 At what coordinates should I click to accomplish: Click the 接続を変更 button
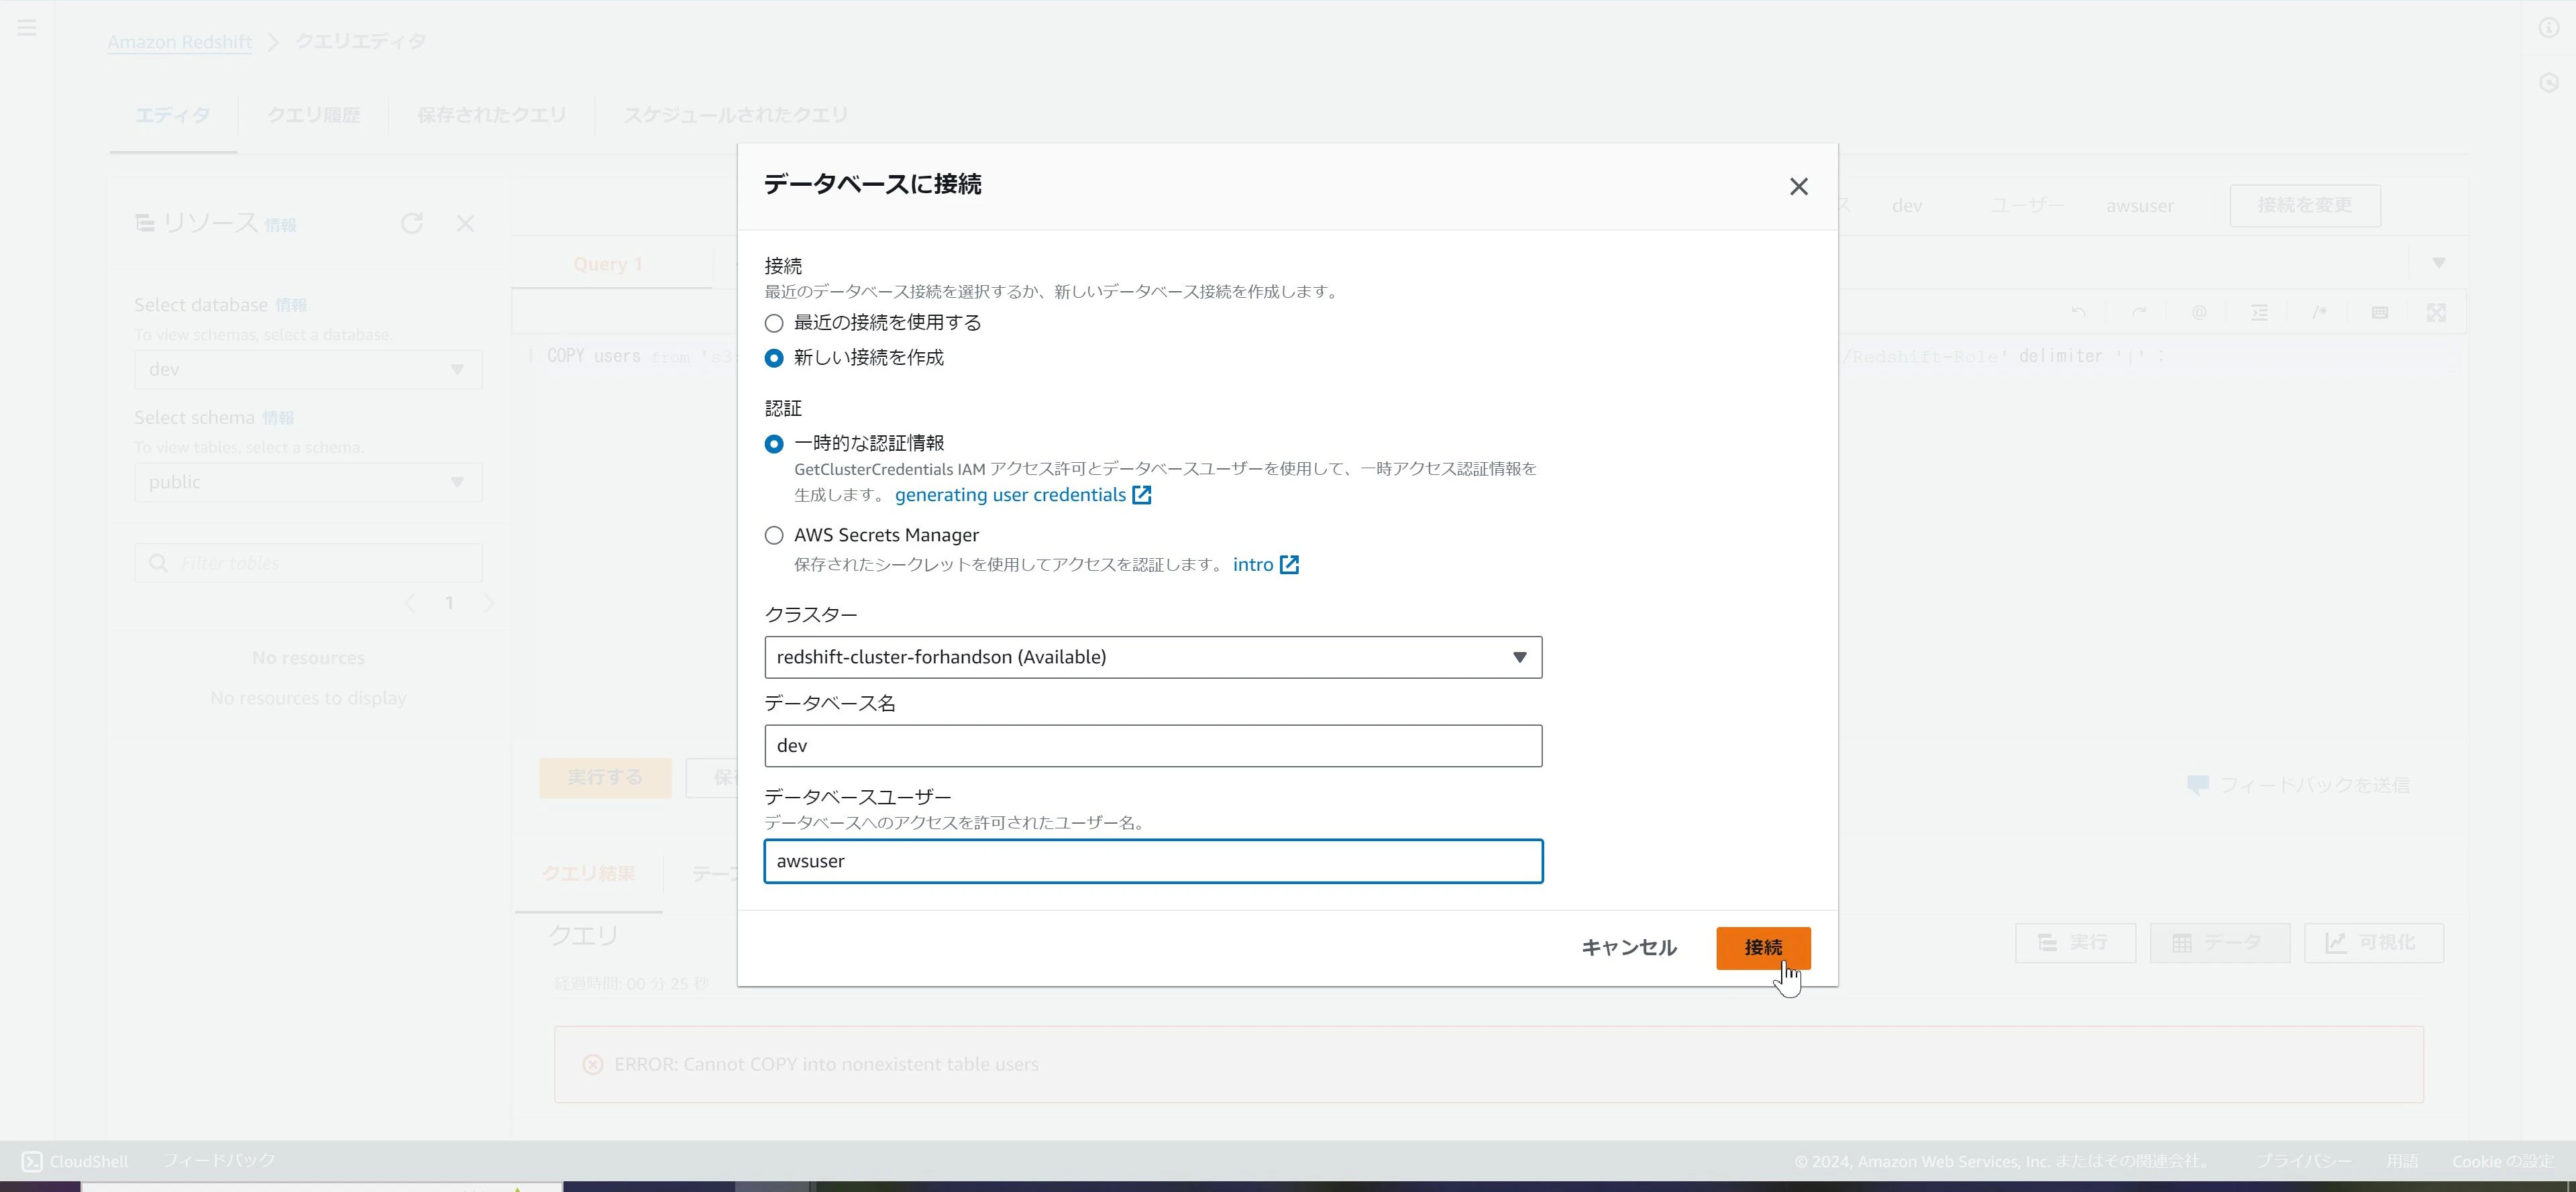point(2304,205)
